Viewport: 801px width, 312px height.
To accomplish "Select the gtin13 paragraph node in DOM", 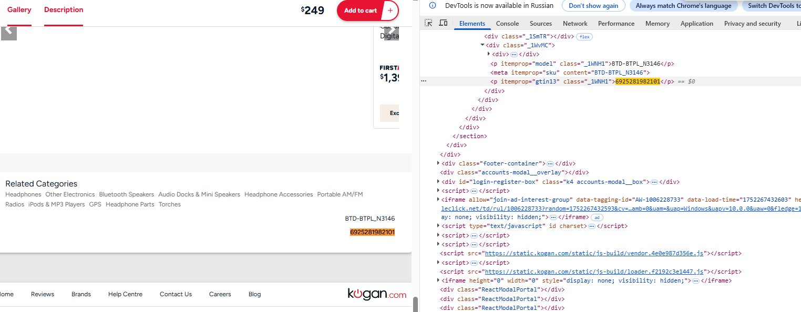I will pyautogui.click(x=582, y=81).
